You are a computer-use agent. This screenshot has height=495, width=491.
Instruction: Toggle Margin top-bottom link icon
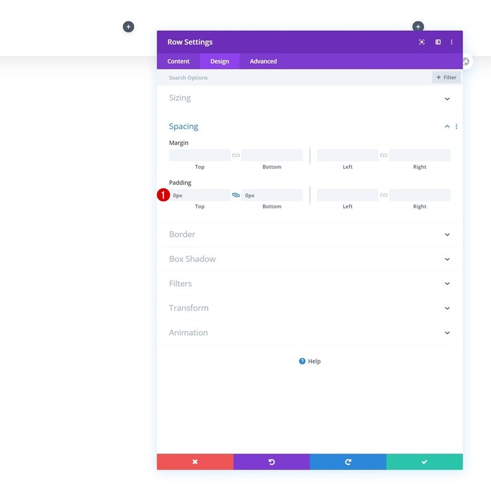(236, 155)
